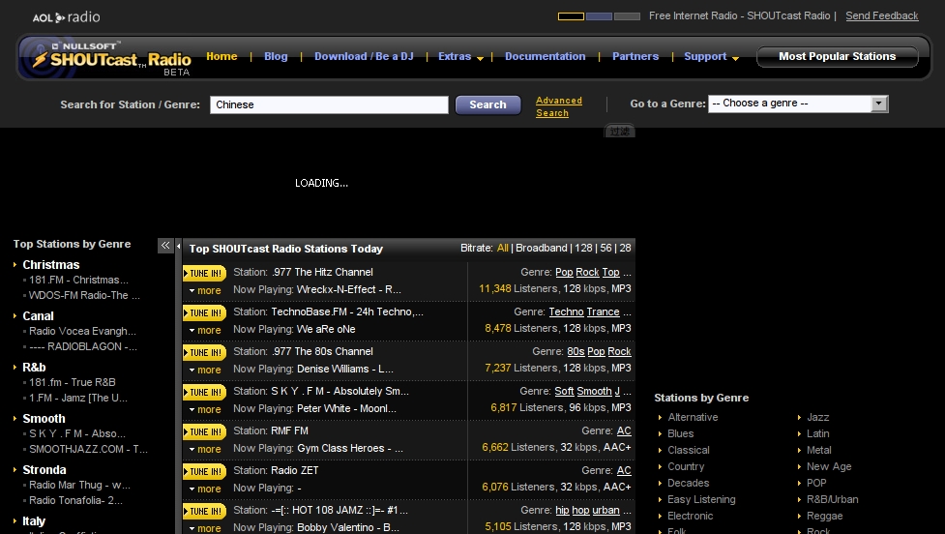The image size is (945, 534).
Task: Tune in to Radio ZET station
Action: pyautogui.click(x=204, y=472)
